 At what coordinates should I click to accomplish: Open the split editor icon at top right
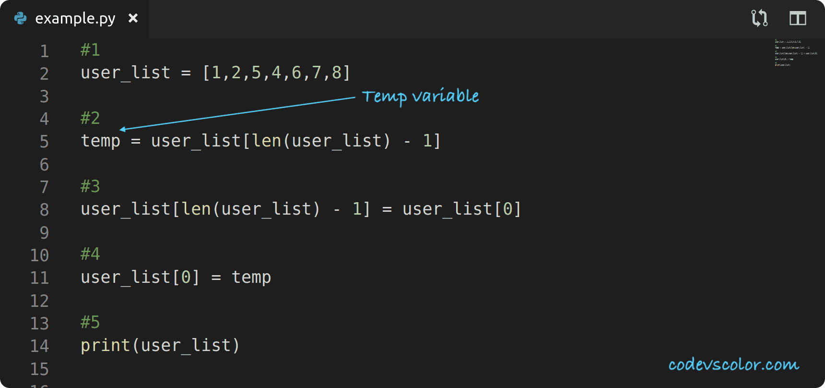798,18
